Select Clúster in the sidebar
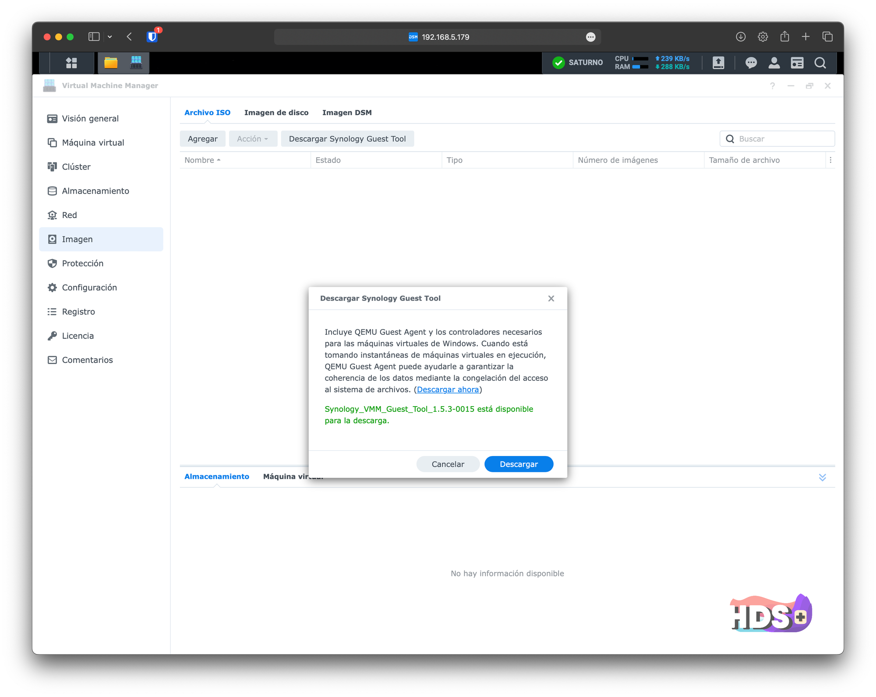This screenshot has height=697, width=876. tap(101, 167)
